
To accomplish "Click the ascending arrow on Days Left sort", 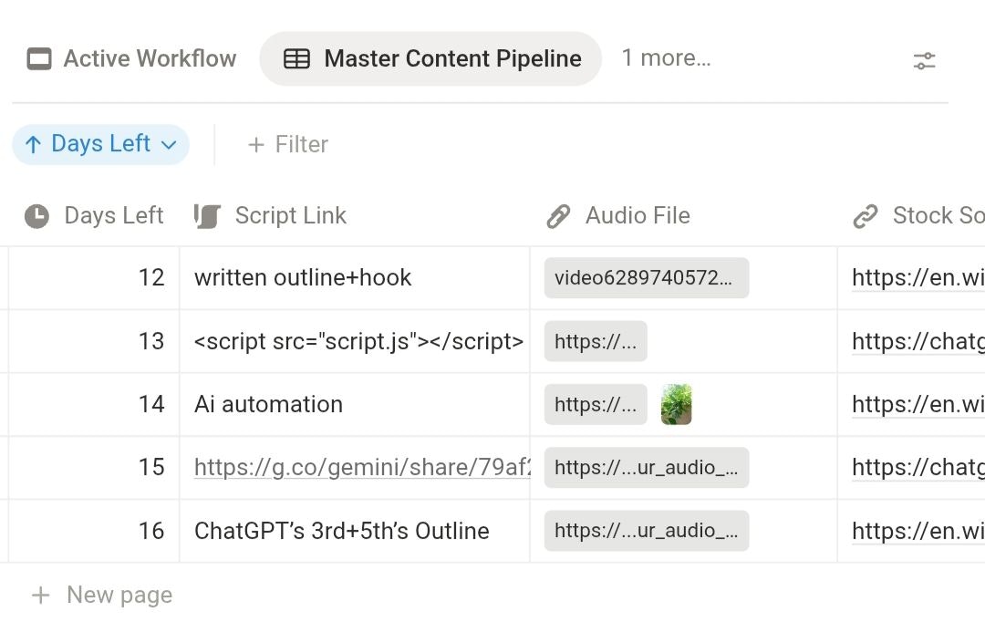I will [x=35, y=144].
